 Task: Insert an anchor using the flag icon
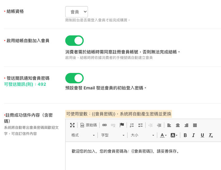pyautogui.click(x=122, y=125)
